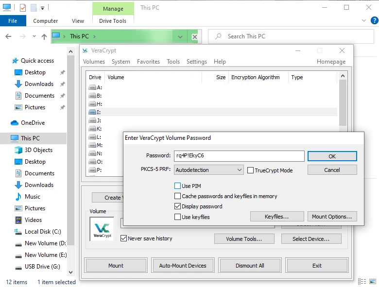Switch to Drive Tools ribbon tab
This screenshot has width=379, height=287.
(113, 21)
